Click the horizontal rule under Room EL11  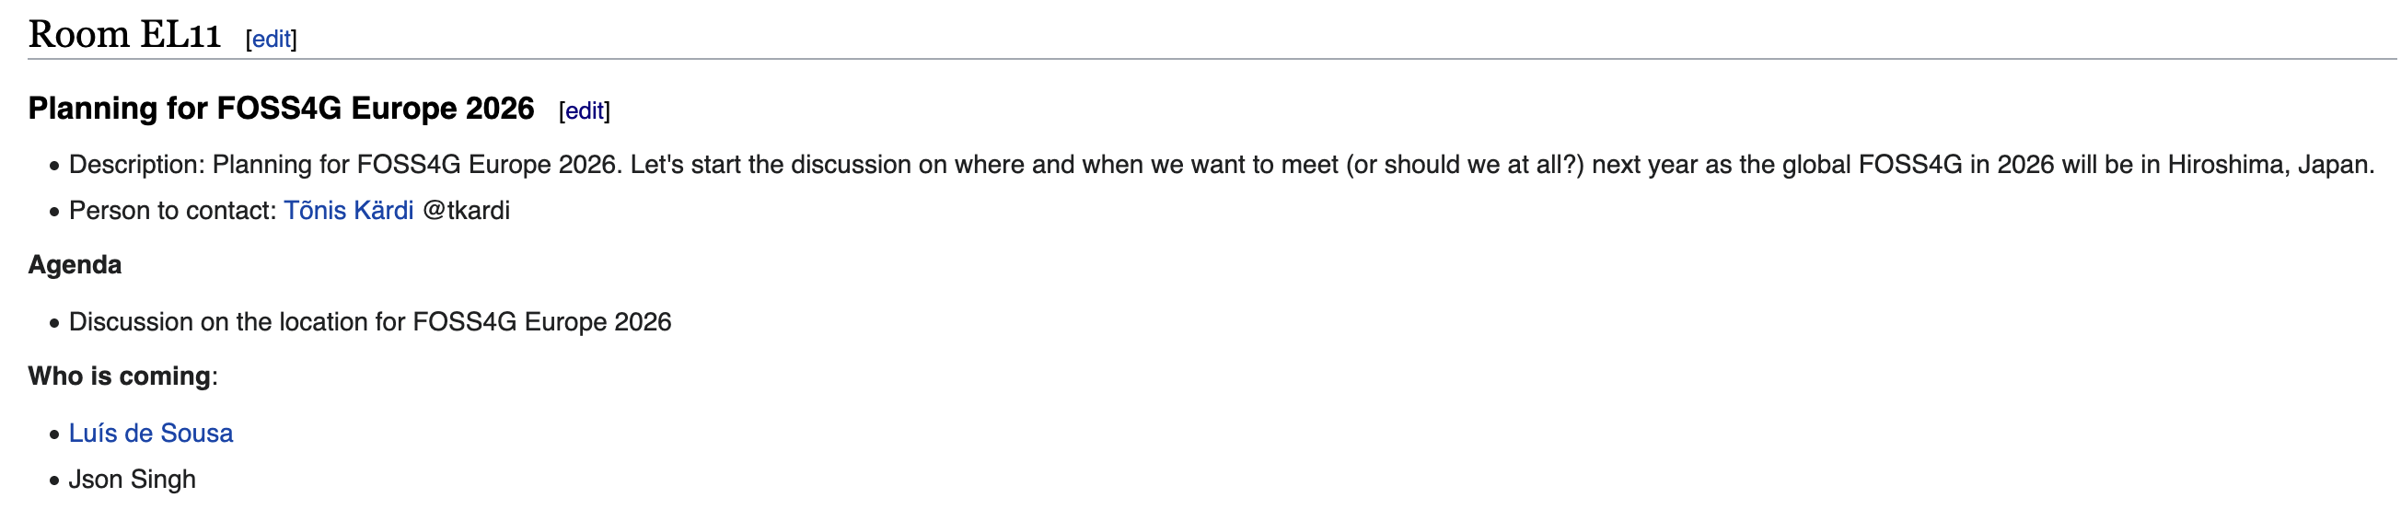[1212, 59]
